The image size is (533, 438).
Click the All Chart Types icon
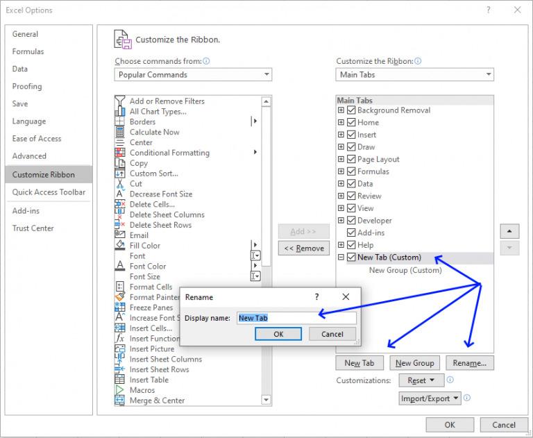click(119, 111)
